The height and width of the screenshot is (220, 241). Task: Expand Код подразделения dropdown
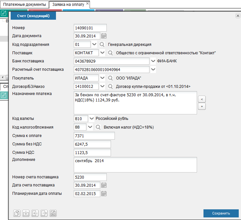94,45
